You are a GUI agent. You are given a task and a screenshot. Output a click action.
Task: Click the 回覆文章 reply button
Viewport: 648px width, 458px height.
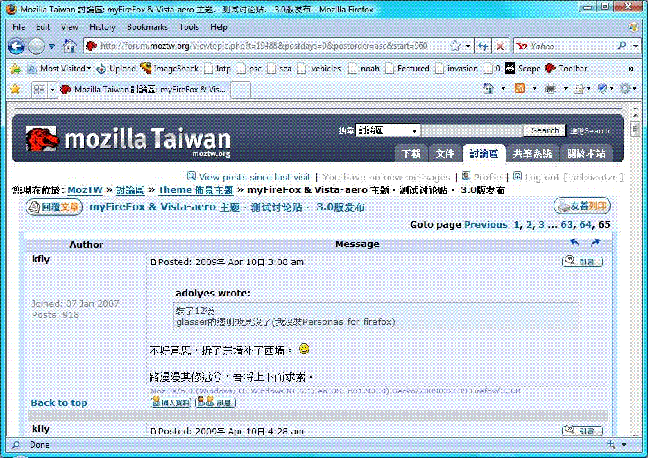(x=54, y=207)
